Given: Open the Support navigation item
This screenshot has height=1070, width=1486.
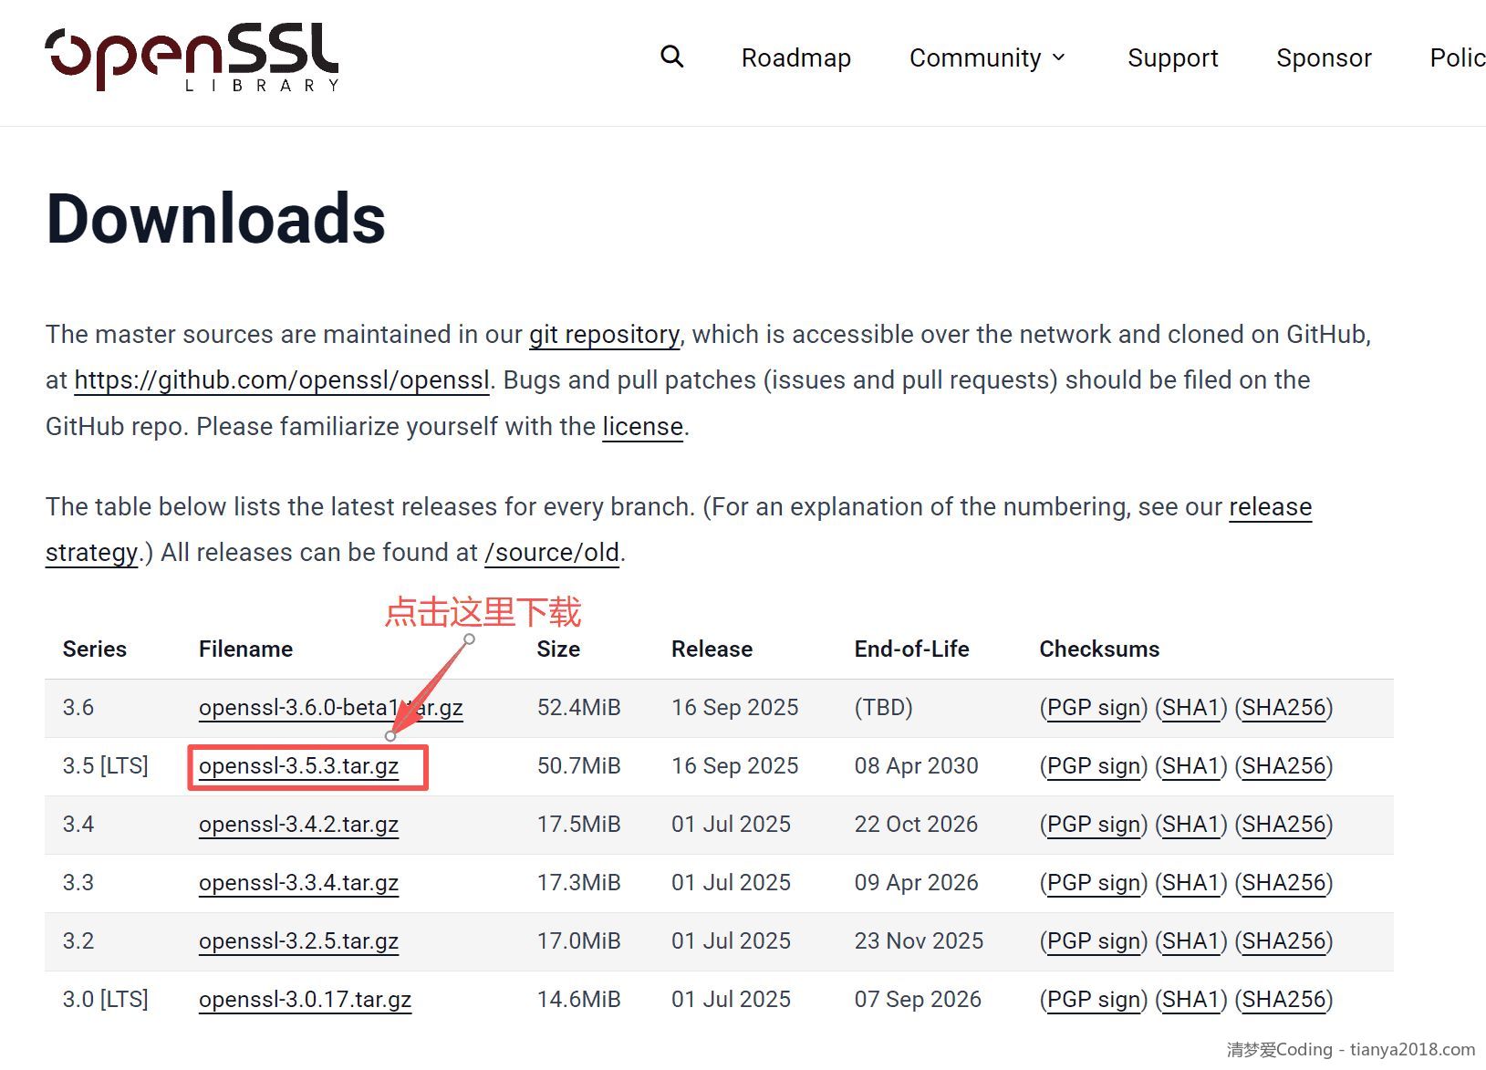Looking at the screenshot, I should (x=1172, y=57).
